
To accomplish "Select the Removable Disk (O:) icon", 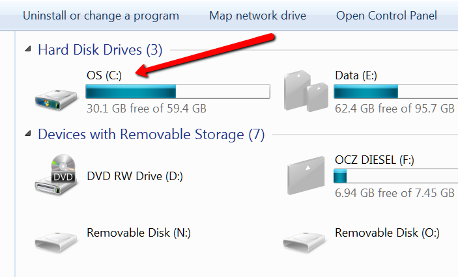I will click(304, 242).
